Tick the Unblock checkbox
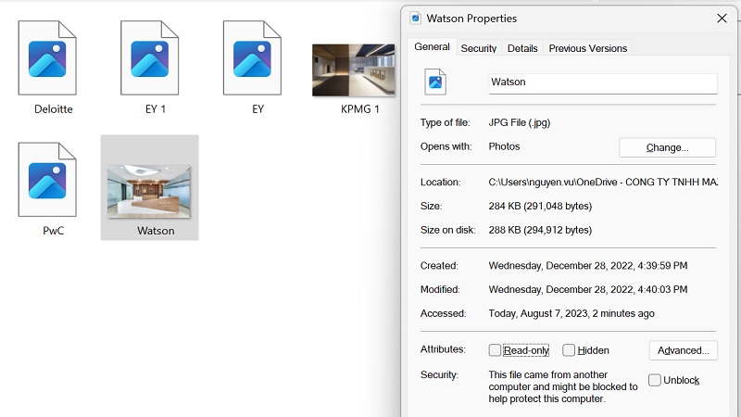Image resolution: width=741 pixels, height=417 pixels. 655,380
